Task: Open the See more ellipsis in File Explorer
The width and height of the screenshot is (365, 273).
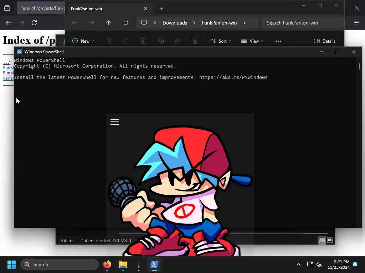Action: coord(278,41)
